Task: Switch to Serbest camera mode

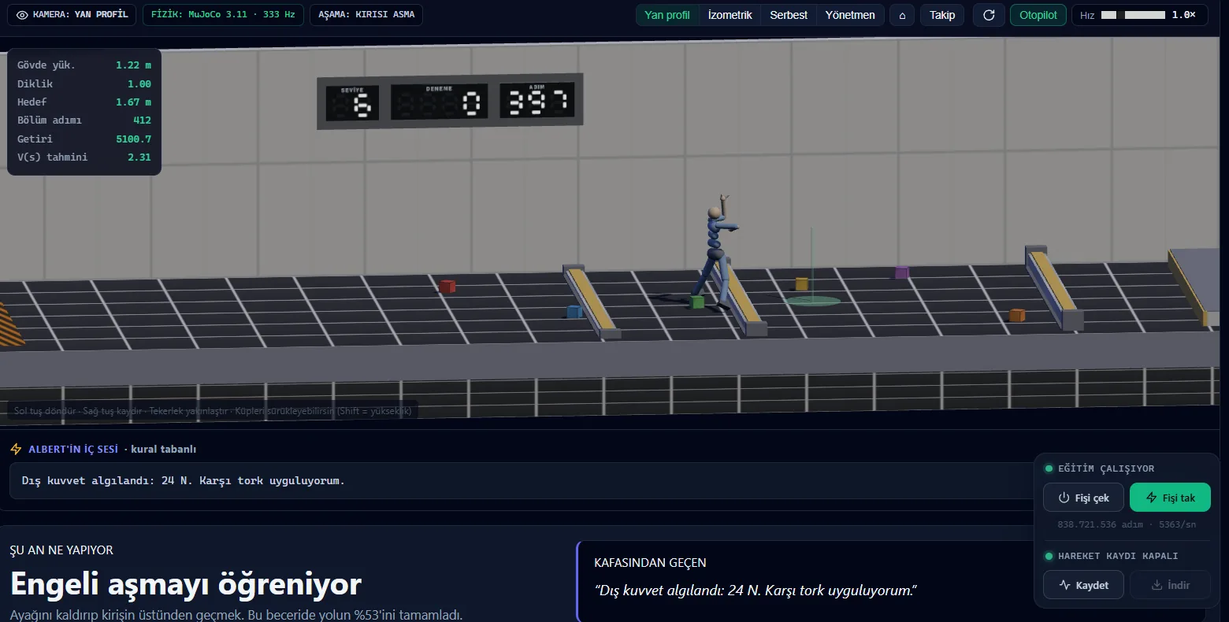Action: [789, 15]
